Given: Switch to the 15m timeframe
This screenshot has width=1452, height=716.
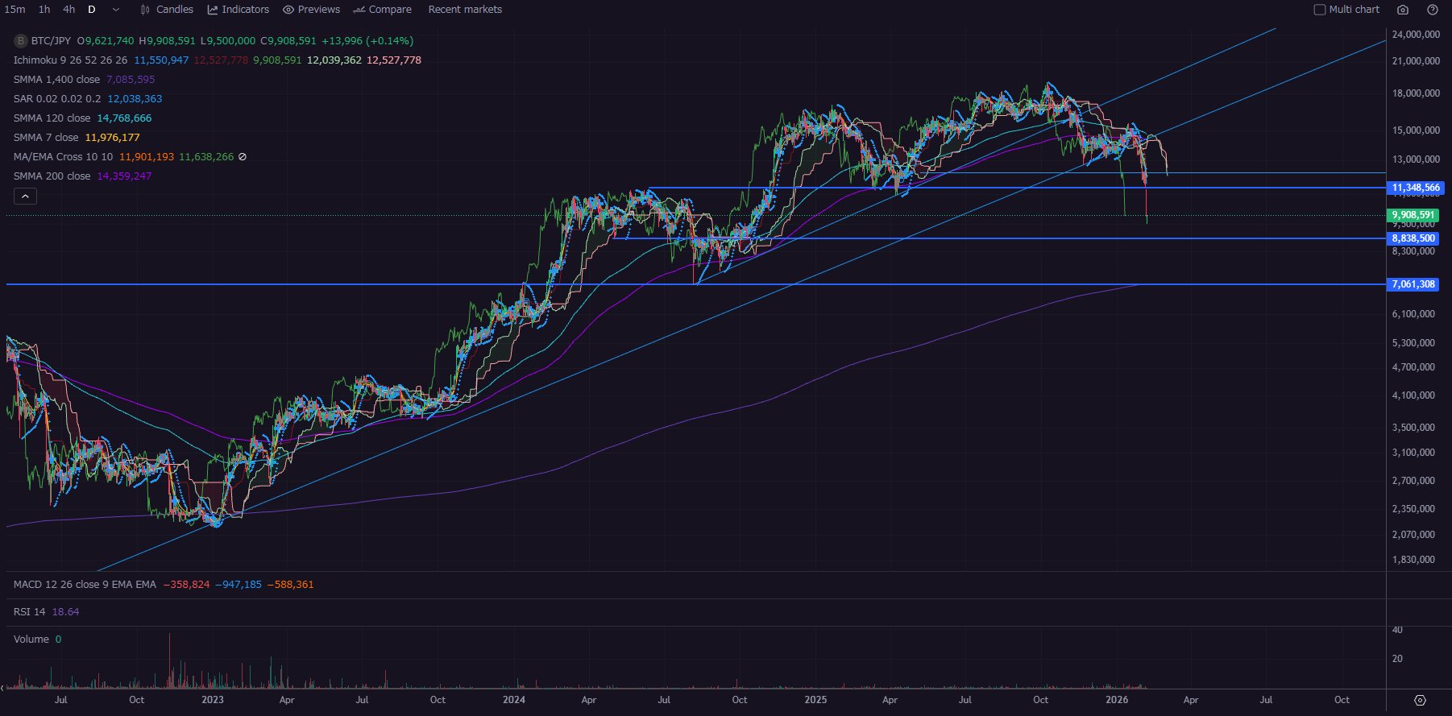Looking at the screenshot, I should tap(15, 10).
